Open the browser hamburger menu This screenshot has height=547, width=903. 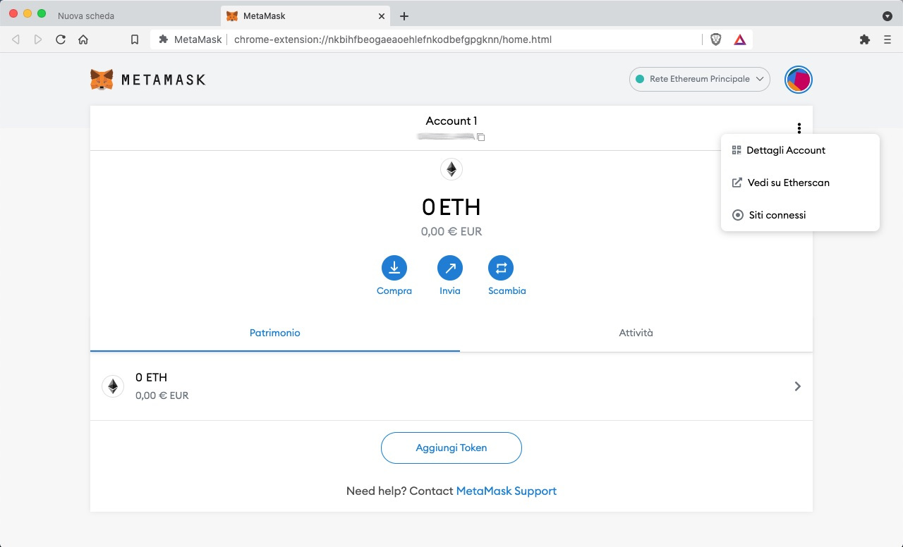click(x=887, y=39)
